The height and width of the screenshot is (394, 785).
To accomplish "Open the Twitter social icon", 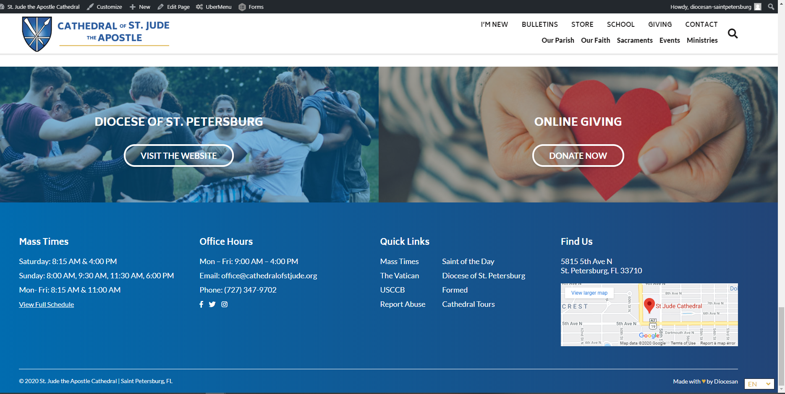I will coord(212,304).
